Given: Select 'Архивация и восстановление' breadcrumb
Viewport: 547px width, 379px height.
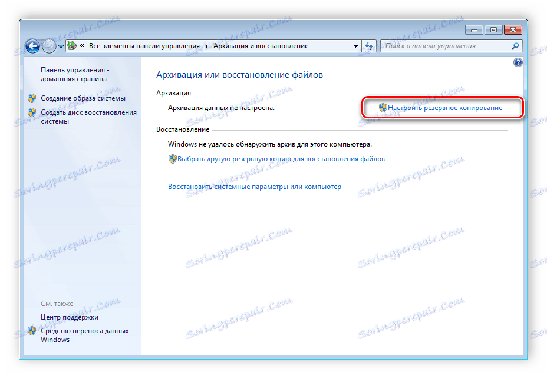Looking at the screenshot, I should point(261,46).
